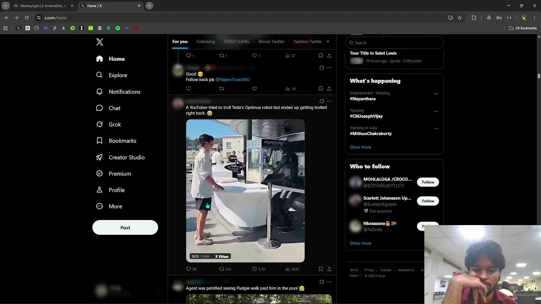Click the Post button

(x=125, y=228)
